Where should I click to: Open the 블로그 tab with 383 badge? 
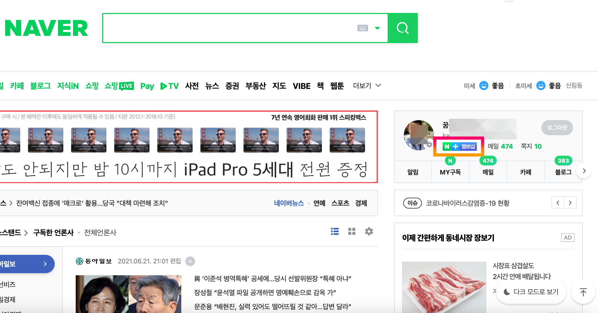click(x=563, y=172)
